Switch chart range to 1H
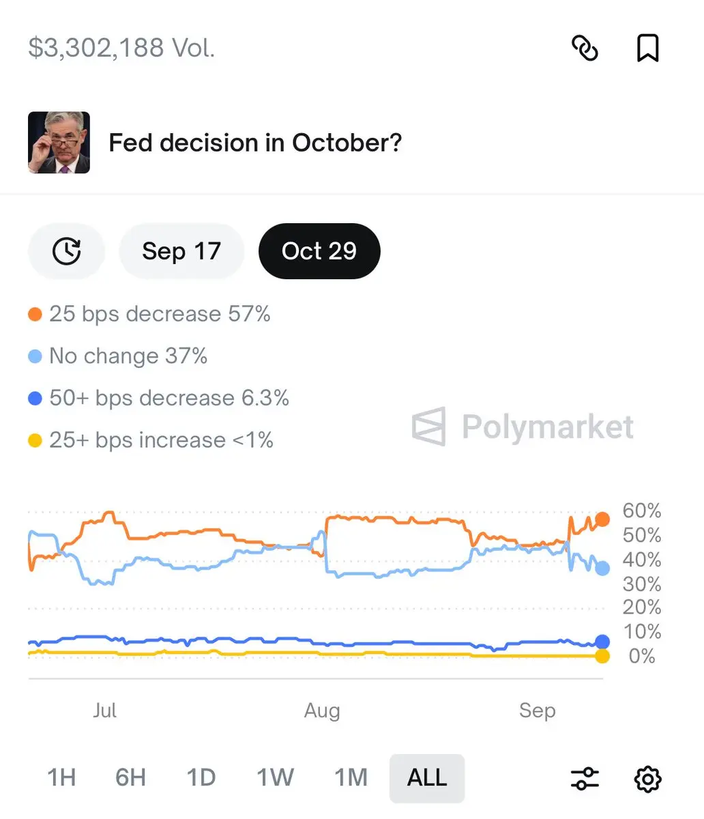The image size is (704, 819). (61, 777)
